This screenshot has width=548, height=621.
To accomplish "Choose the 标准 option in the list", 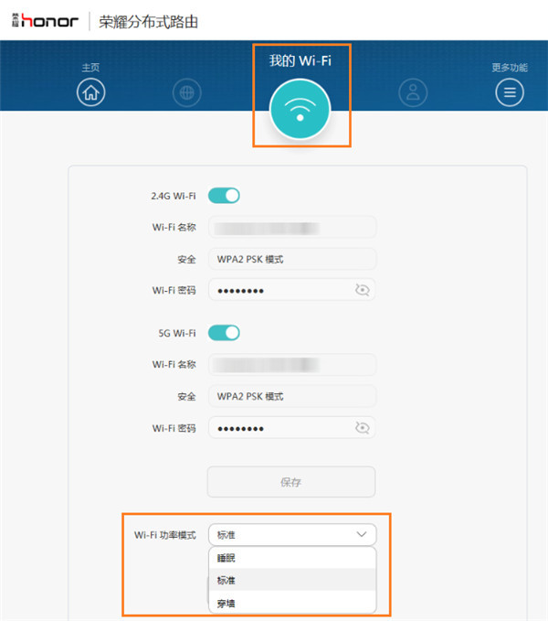I will click(x=292, y=580).
